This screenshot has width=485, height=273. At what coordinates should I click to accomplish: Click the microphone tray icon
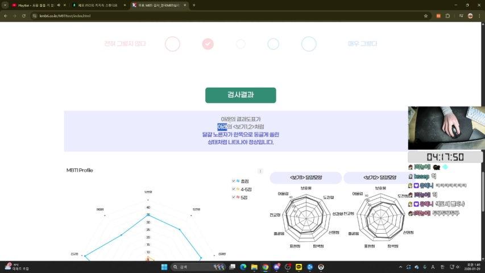(425, 267)
